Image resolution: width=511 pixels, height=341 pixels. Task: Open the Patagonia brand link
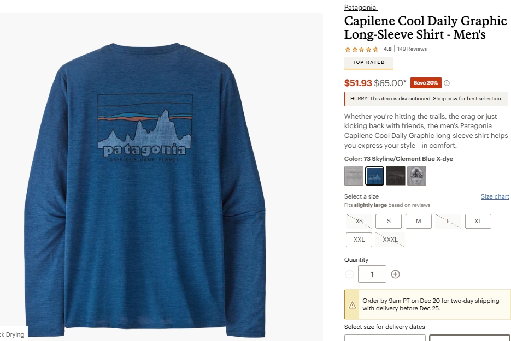(x=361, y=8)
